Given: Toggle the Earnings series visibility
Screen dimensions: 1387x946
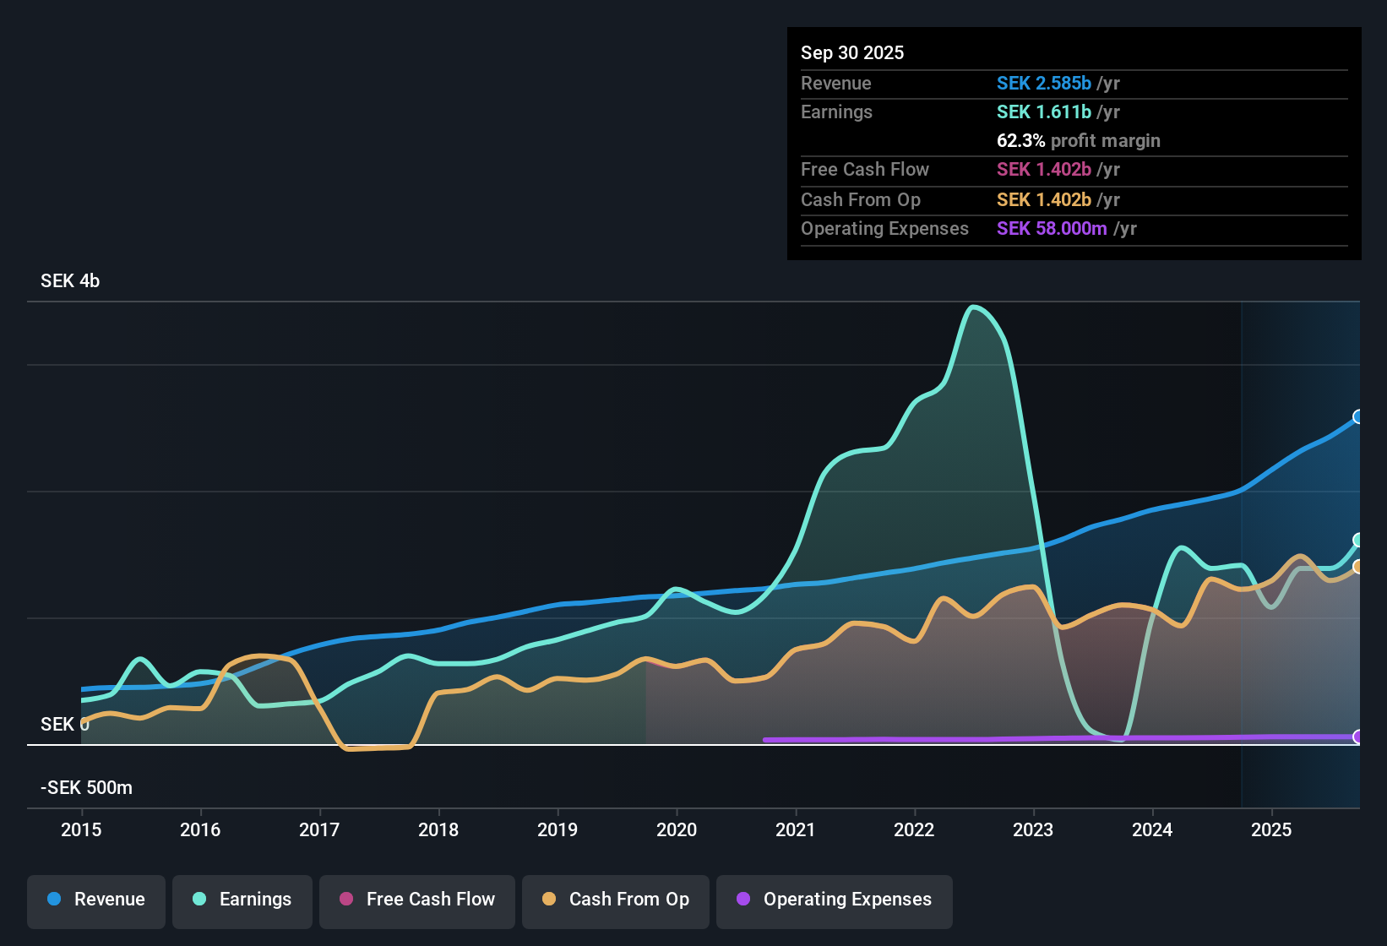Looking at the screenshot, I should (242, 900).
